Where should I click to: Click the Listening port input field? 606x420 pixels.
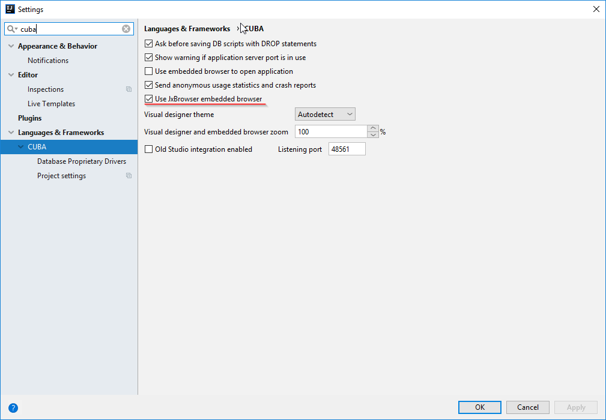[347, 149]
